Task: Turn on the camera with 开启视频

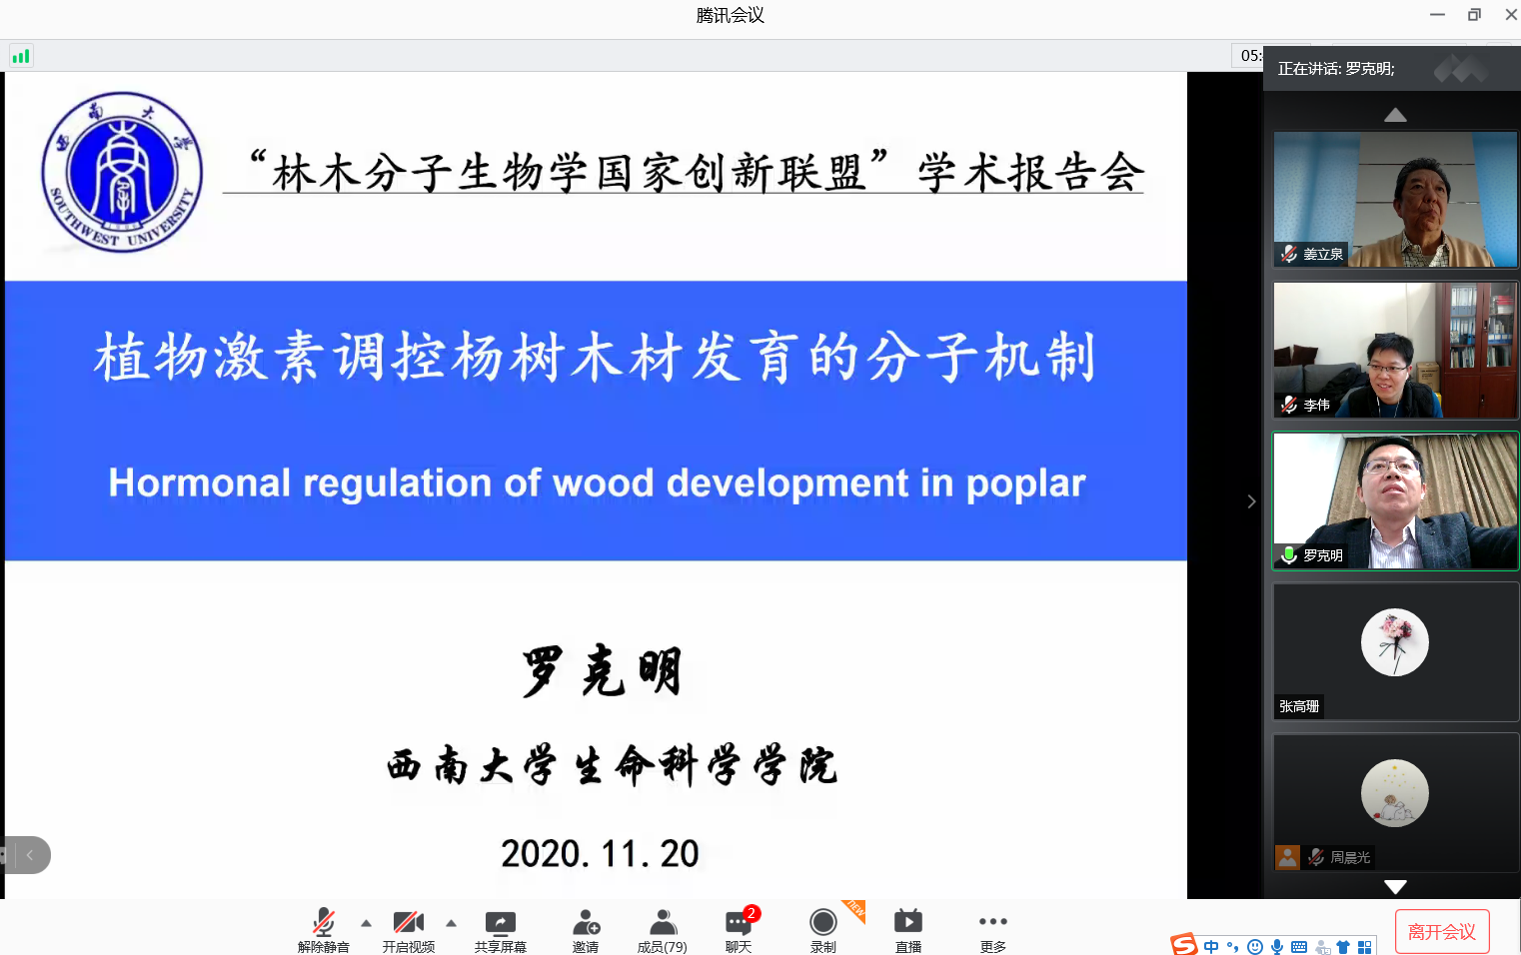Action: (x=408, y=923)
